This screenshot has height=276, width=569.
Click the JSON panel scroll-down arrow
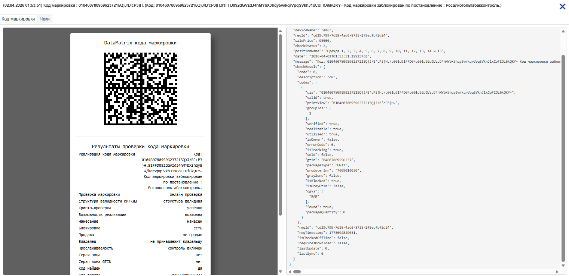click(563, 265)
